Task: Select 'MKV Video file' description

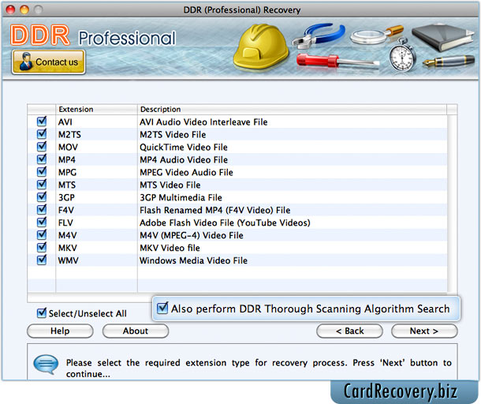Action: (x=170, y=248)
